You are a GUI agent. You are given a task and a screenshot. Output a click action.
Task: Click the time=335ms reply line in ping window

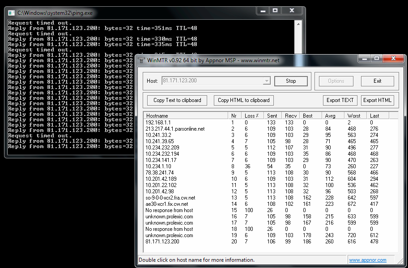tap(102, 44)
